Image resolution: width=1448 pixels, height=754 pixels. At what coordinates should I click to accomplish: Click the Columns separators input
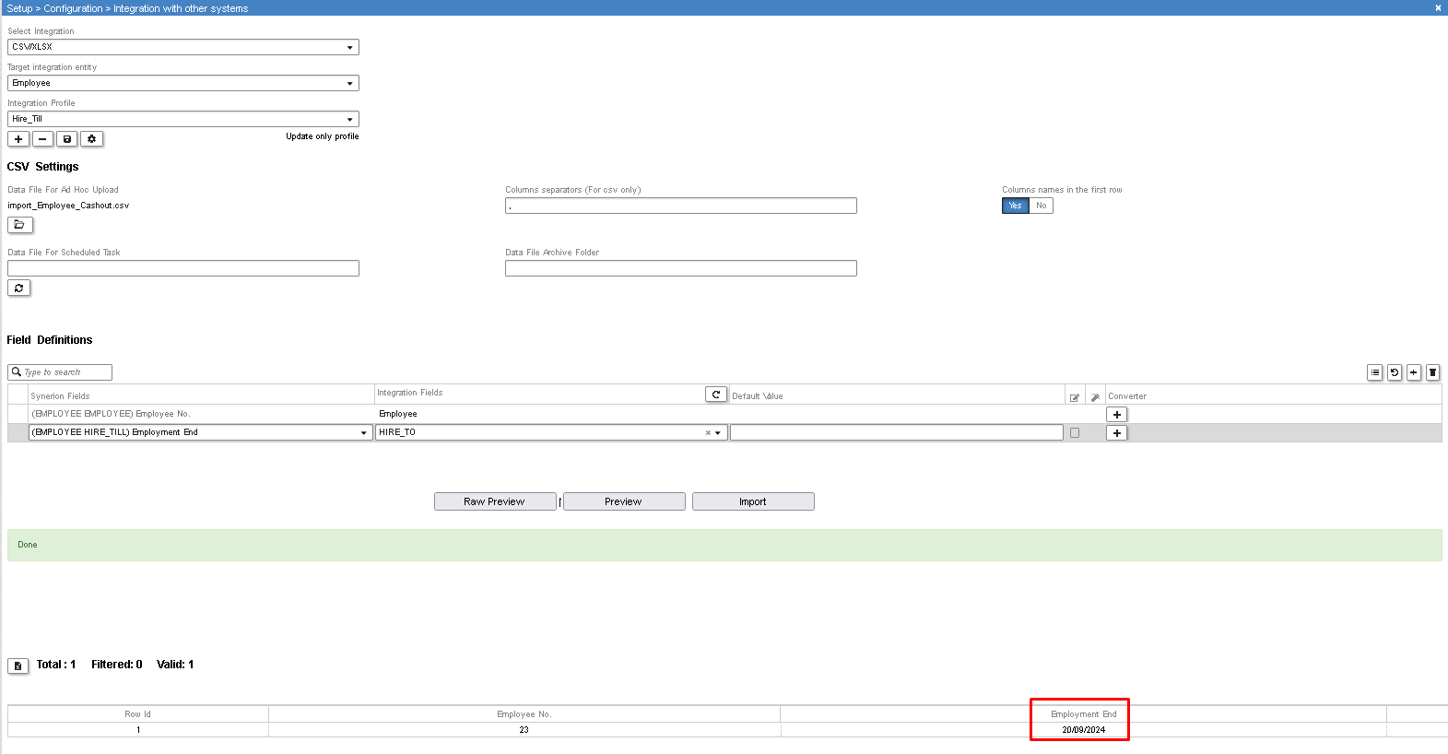click(681, 206)
